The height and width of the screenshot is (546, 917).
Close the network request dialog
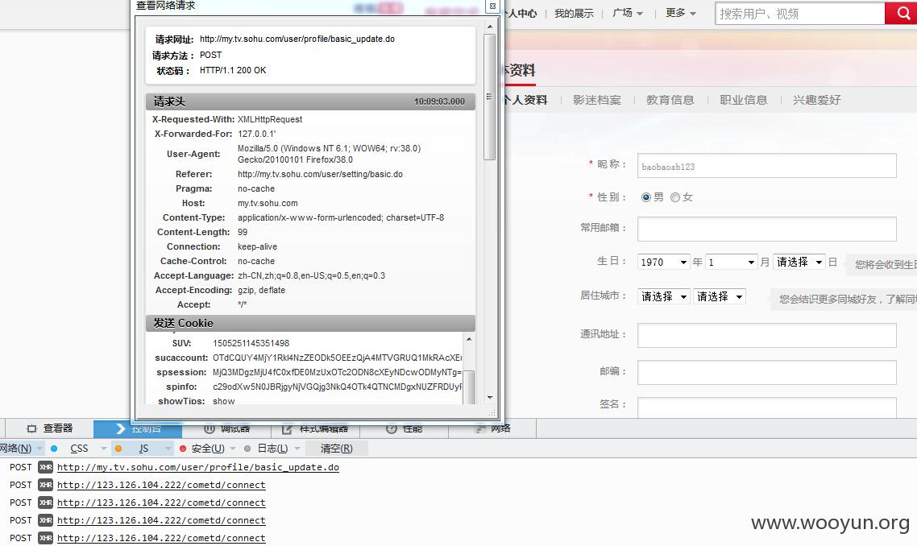pyautogui.click(x=492, y=6)
